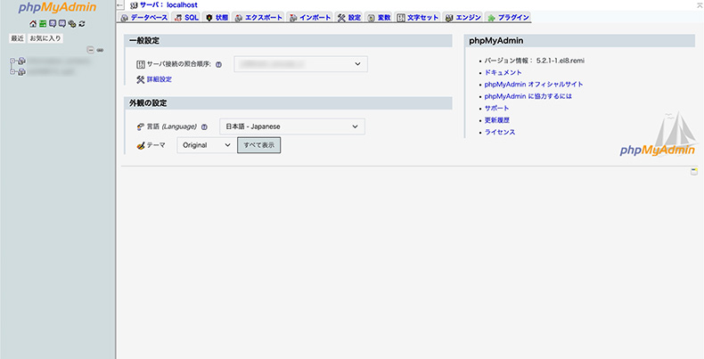704x359 pixels.
Task: Open the server connection collation dropdown
Action: point(300,64)
